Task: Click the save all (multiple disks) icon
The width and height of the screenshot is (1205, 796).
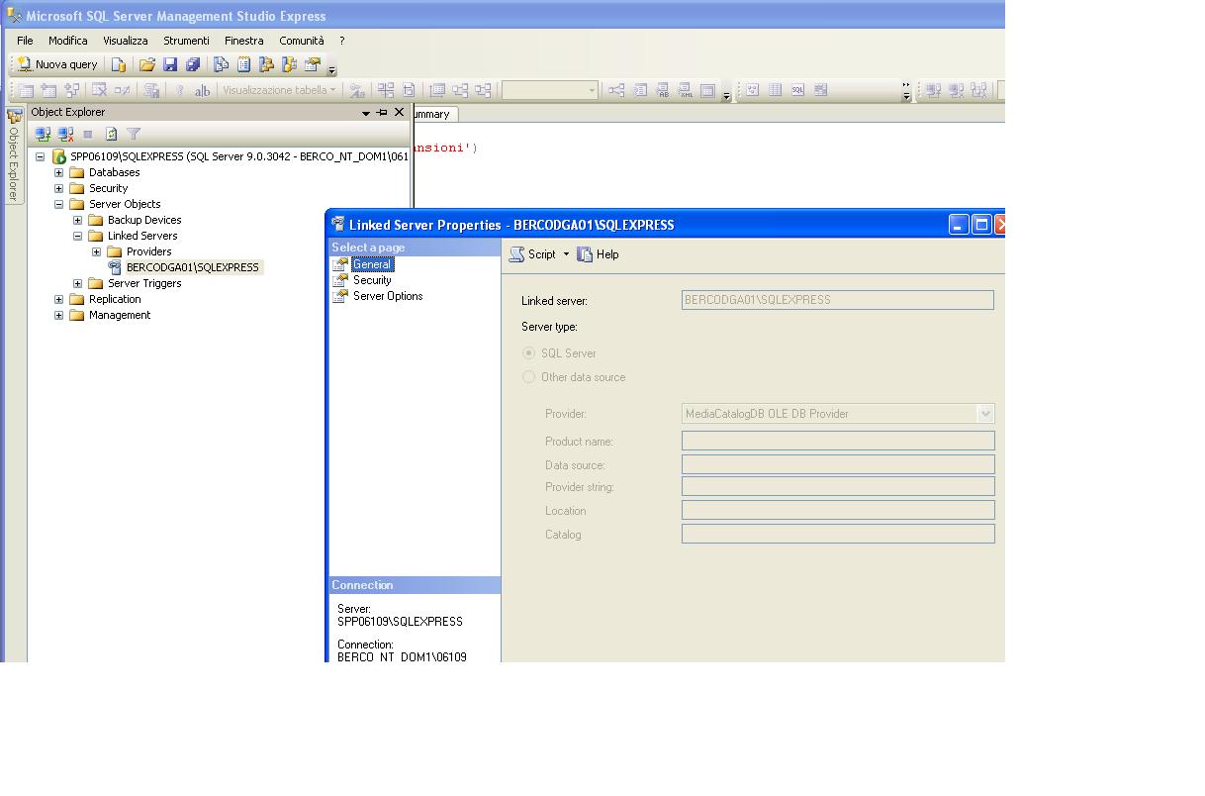Action: (194, 64)
